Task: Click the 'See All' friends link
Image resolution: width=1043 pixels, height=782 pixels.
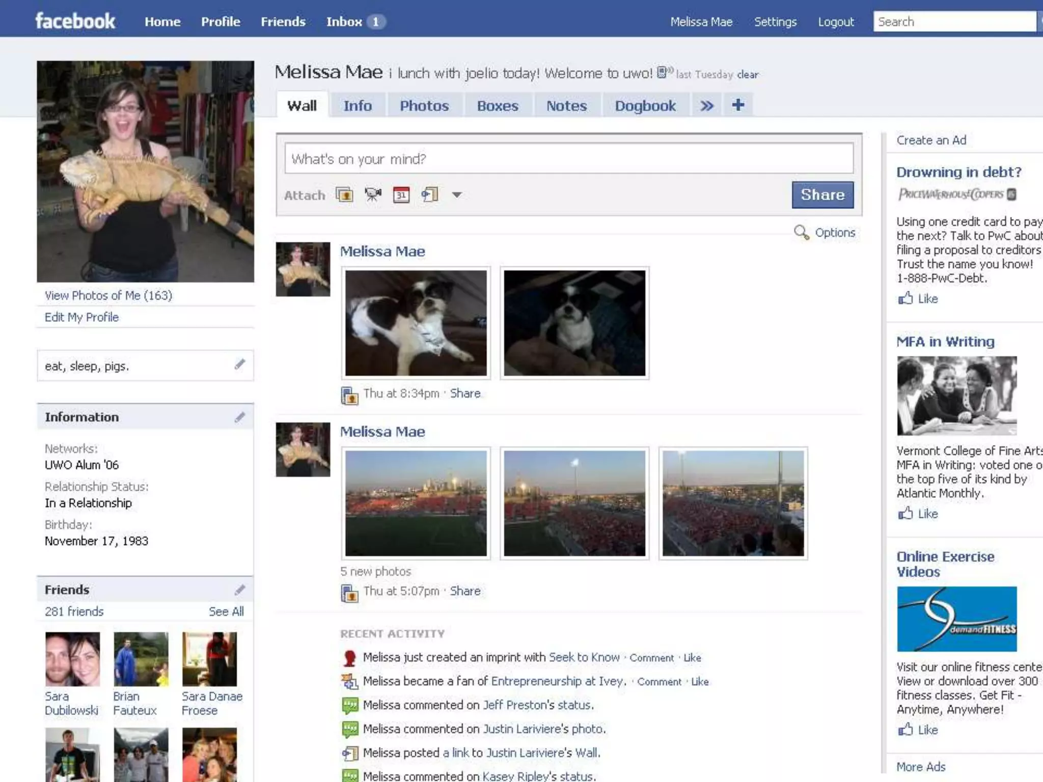Action: click(x=226, y=611)
